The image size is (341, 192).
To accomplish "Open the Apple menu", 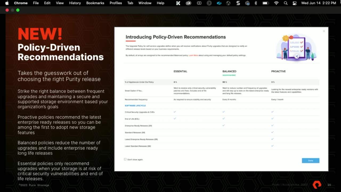I will tap(7, 3).
